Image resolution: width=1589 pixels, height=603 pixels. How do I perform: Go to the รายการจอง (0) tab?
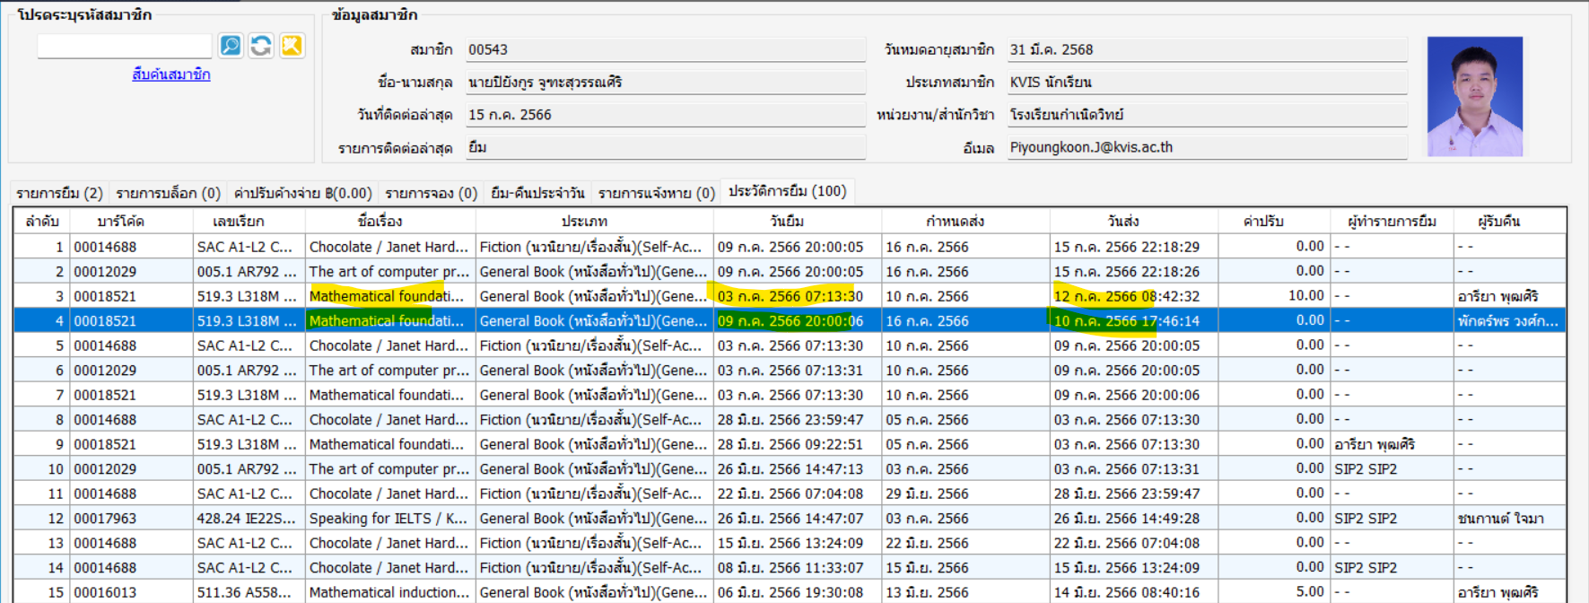431,193
